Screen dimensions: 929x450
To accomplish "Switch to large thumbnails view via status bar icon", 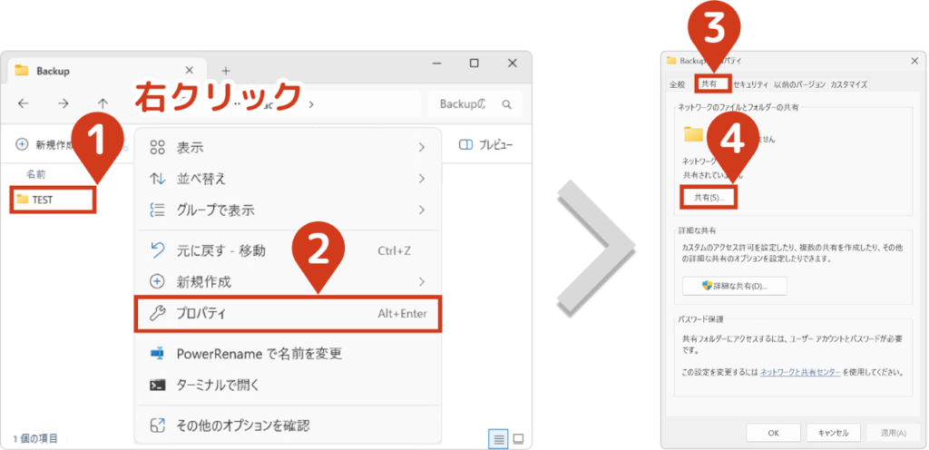I will tap(519, 439).
